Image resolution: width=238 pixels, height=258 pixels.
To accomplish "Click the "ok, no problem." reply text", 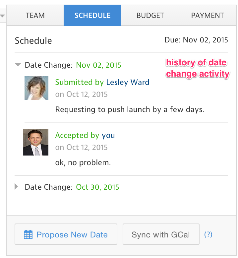I will (83, 162).
